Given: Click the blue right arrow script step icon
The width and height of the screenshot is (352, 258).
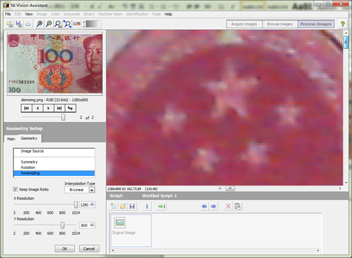Looking at the screenshot, I should (213, 206).
